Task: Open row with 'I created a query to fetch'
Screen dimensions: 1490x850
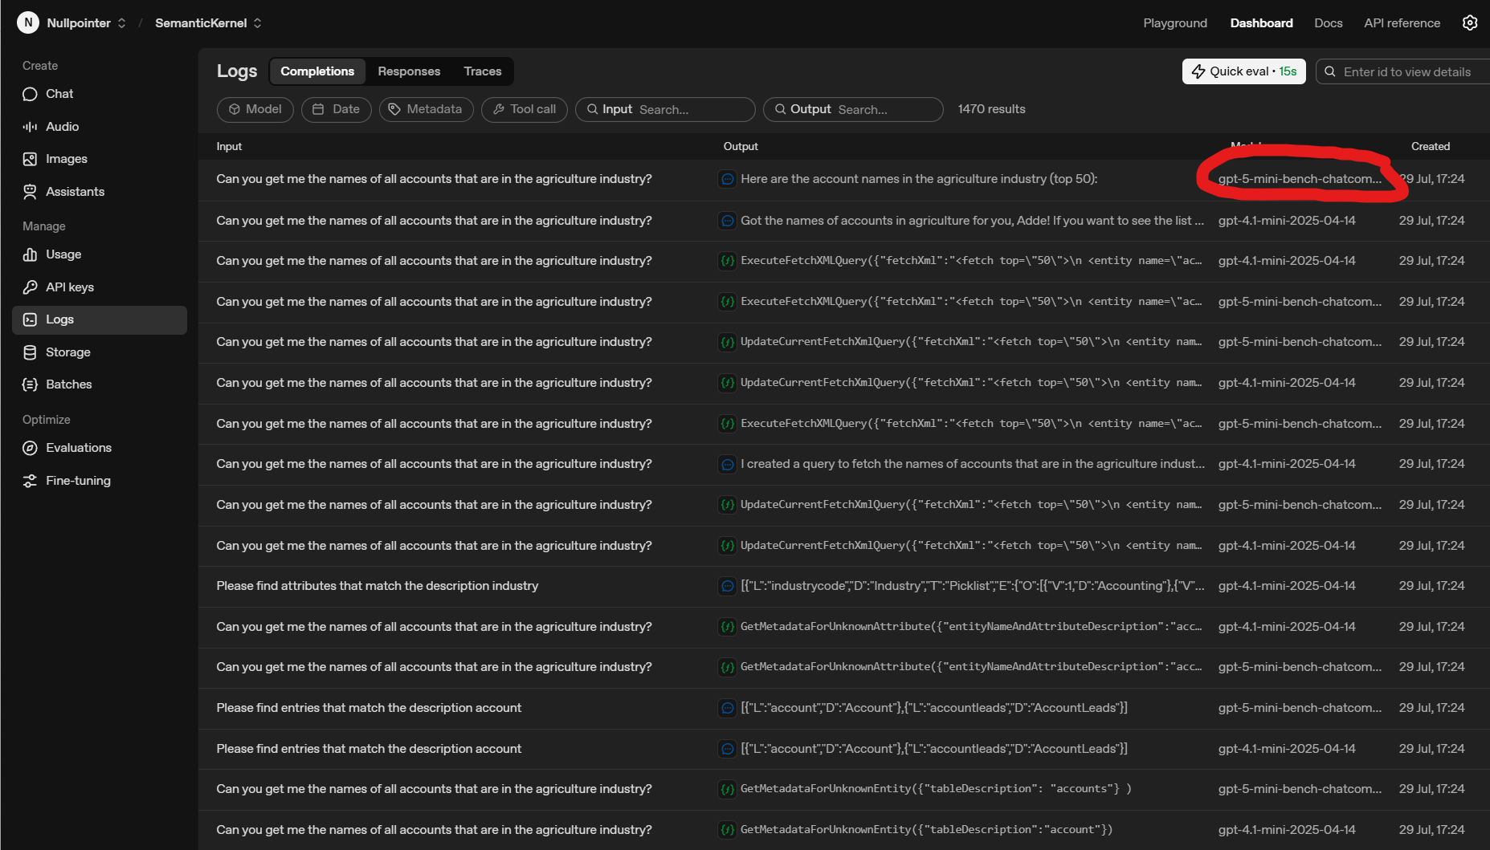Action: coord(843,464)
